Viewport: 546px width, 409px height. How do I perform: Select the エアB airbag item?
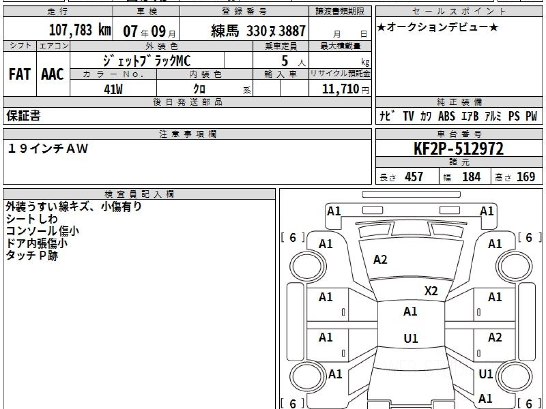[470, 116]
